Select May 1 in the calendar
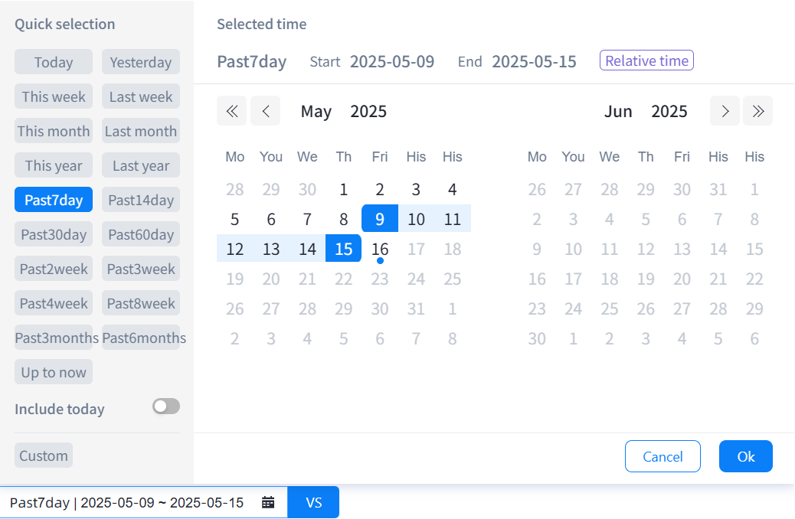This screenshot has width=795, height=519. [x=344, y=189]
